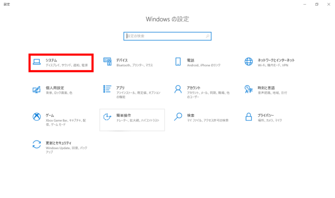Screen dimensions: 335x198
Task: Select the 簡単操作 tile
Action: (132, 119)
